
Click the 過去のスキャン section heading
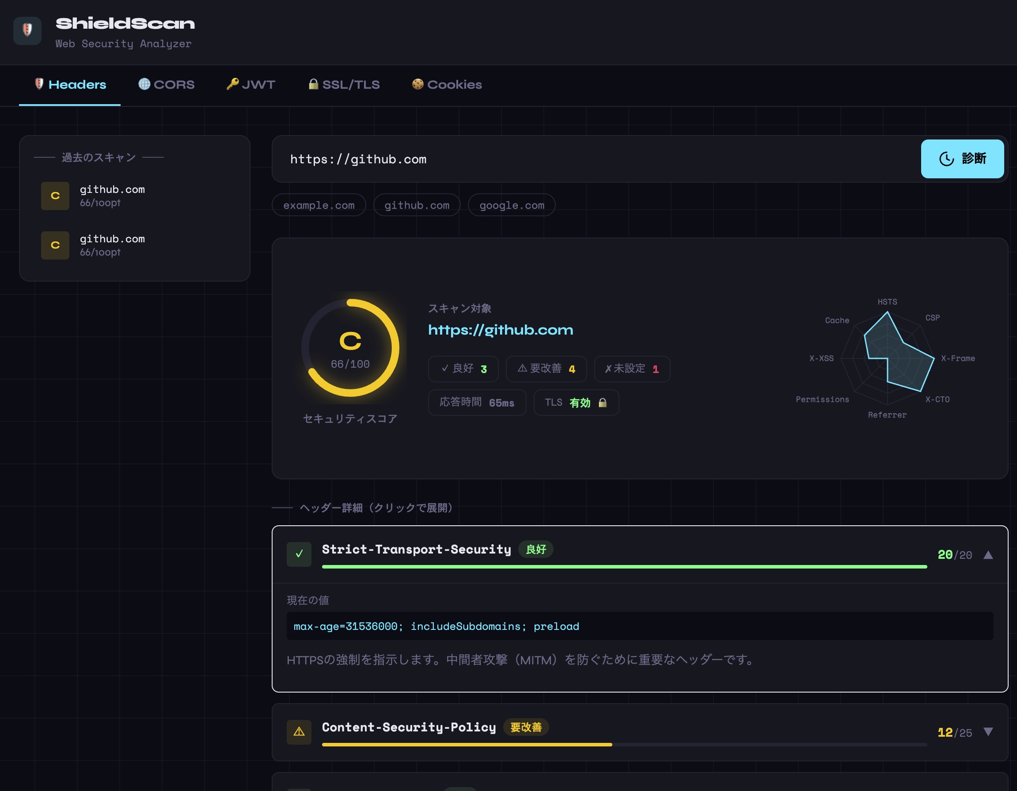98,157
